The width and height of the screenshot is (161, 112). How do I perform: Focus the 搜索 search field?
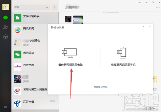point(32,7)
